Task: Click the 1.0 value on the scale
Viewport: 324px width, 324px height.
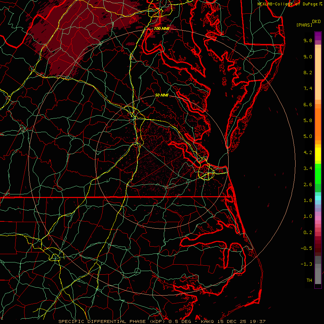Action: (x=308, y=216)
